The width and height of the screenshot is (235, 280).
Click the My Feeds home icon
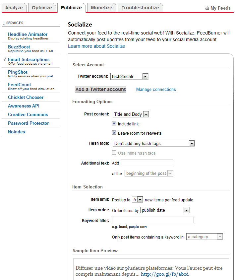(207, 8)
